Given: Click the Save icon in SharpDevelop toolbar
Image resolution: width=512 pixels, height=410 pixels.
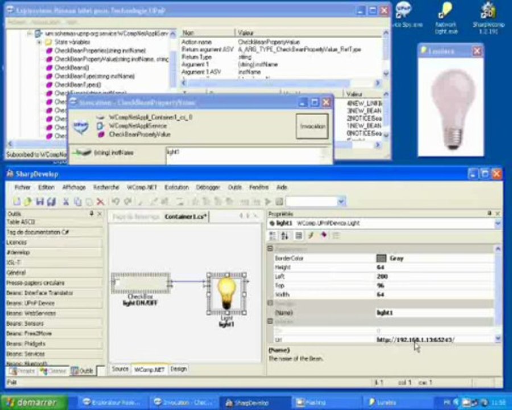Looking at the screenshot, I should (x=40, y=202).
